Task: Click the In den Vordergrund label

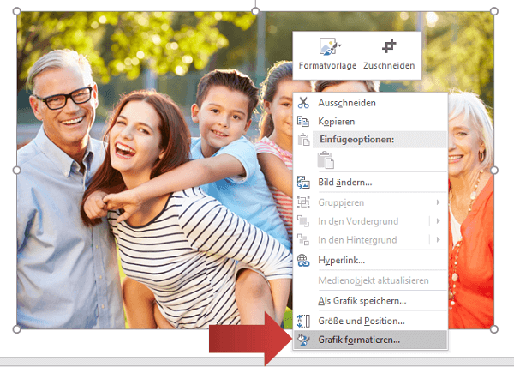Action: [x=358, y=221]
